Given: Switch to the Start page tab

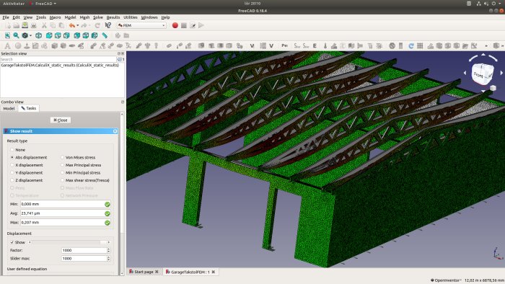Looking at the screenshot, I should pos(144,272).
